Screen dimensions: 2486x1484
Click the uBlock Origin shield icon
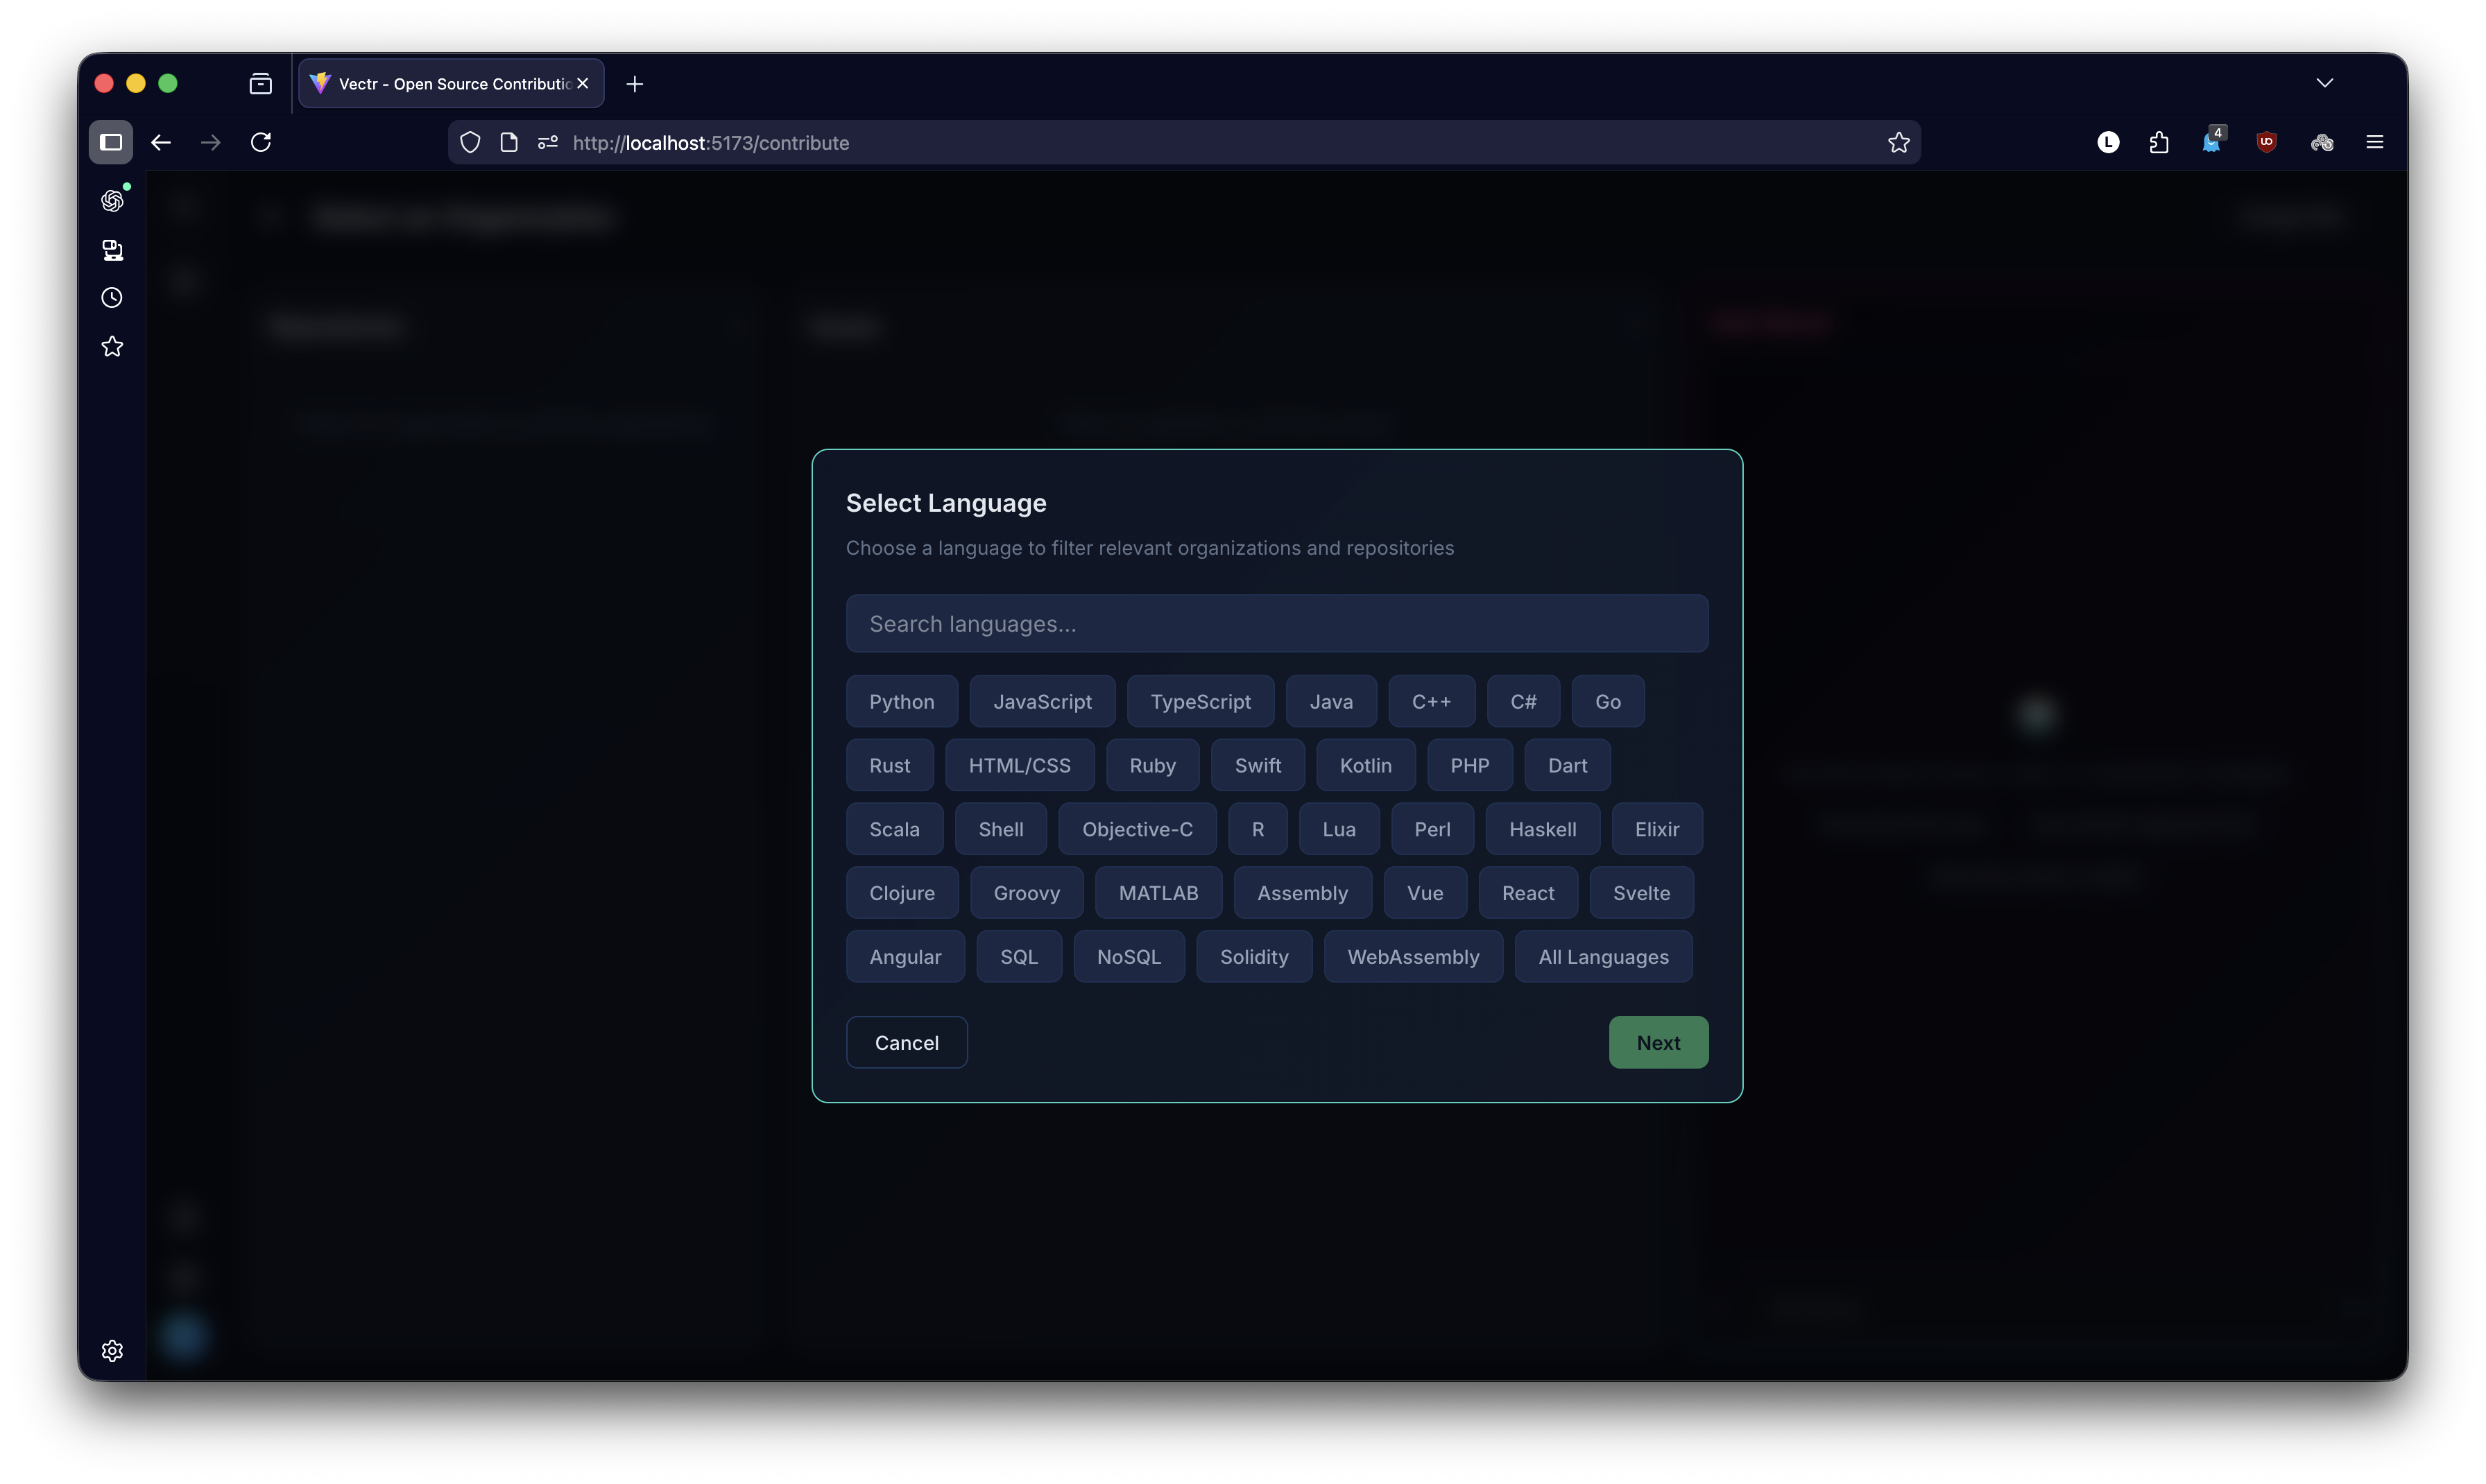point(2266,143)
